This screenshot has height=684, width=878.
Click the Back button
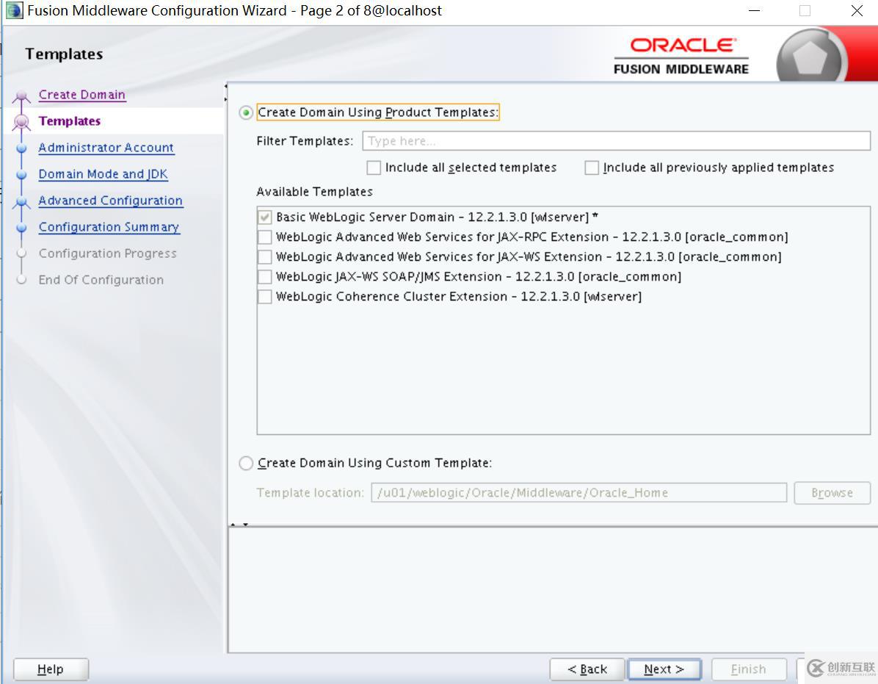587,669
